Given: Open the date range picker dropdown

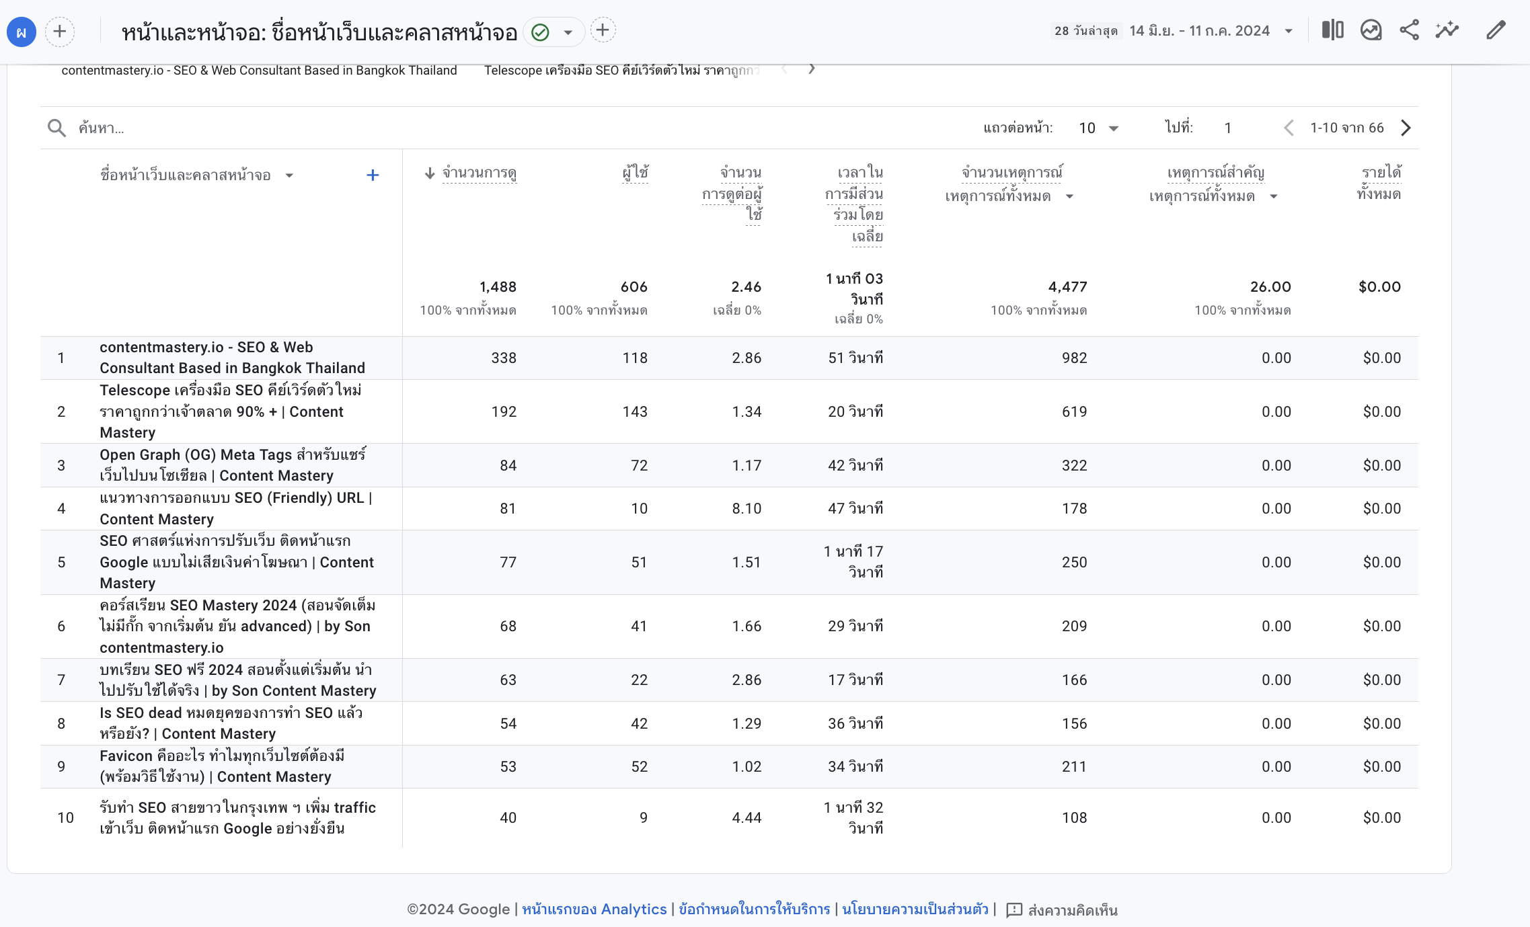Looking at the screenshot, I should point(1289,31).
